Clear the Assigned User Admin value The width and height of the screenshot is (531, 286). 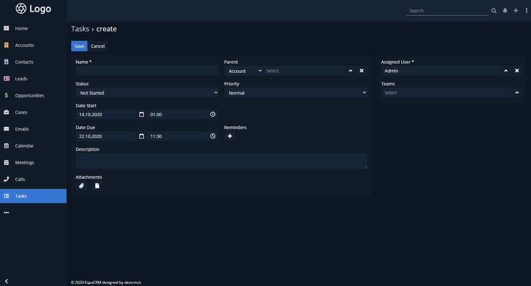tap(517, 71)
